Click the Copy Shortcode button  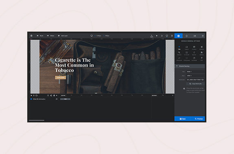195,84
